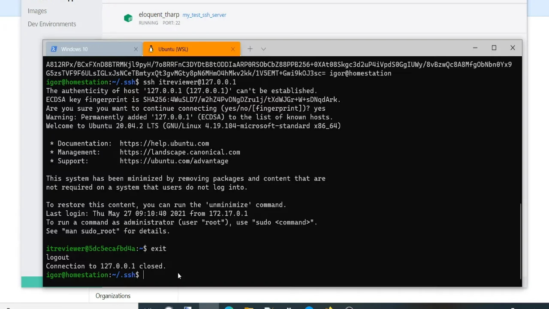Click the 'To restore this content' unminimize line

[x=166, y=205]
